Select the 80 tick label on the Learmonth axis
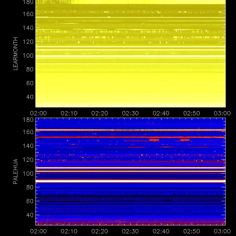The image size is (236, 236). click(30, 69)
